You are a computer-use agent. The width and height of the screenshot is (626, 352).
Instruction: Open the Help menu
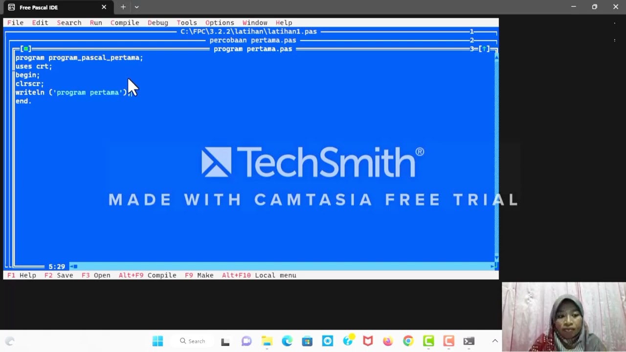tap(284, 22)
